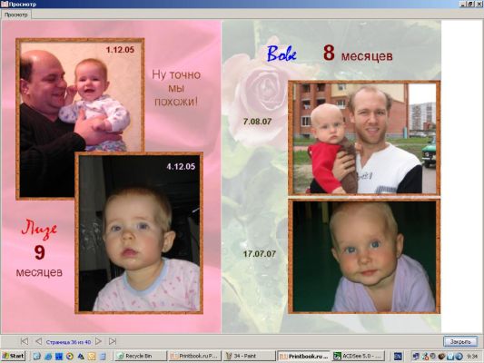Click the system clock showing 9:36
This screenshot has height=363, width=484.
(x=472, y=357)
